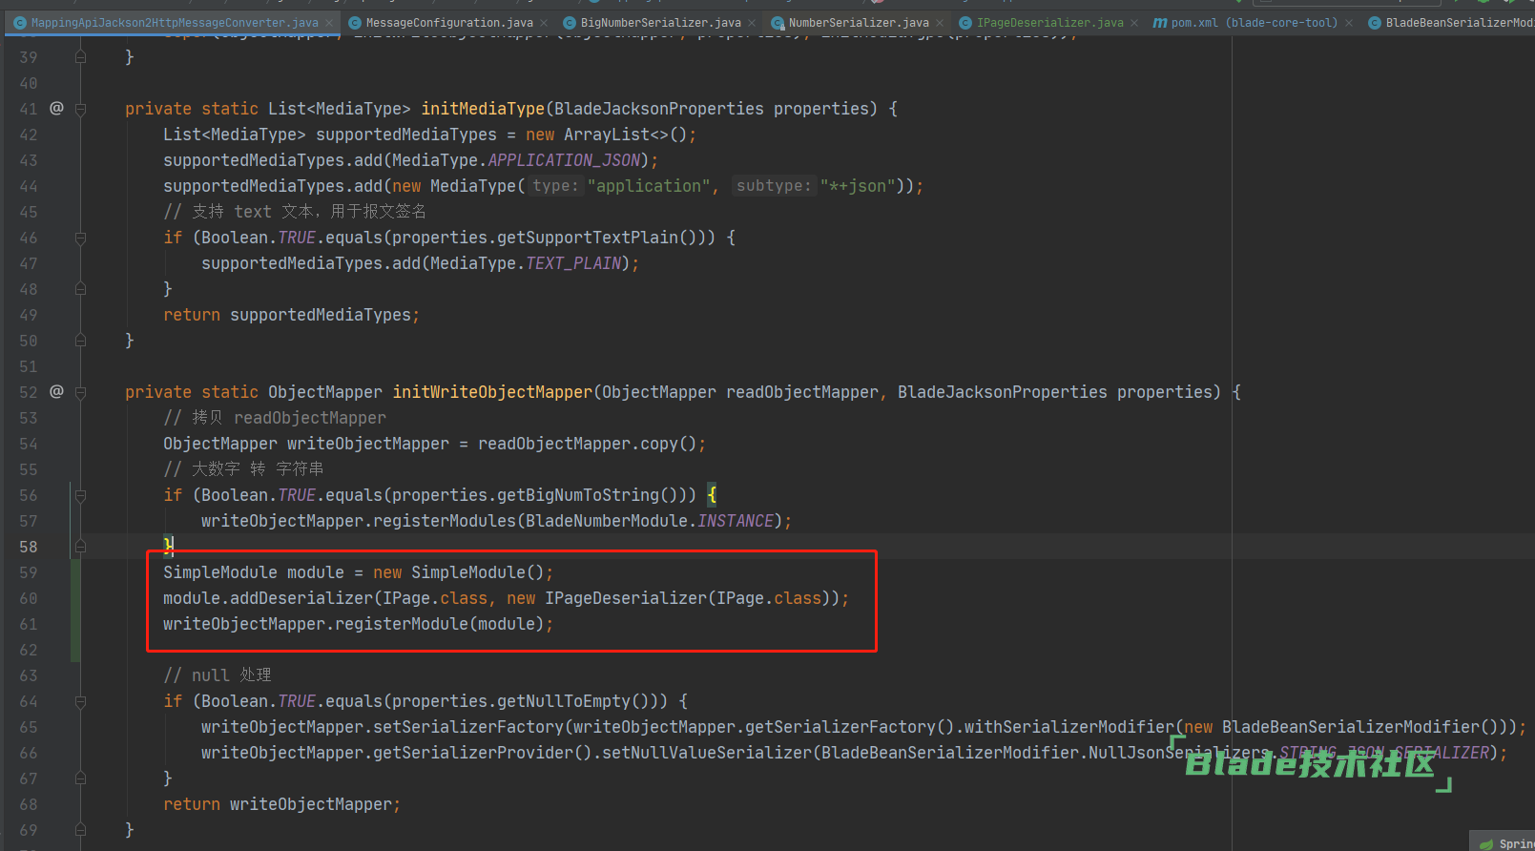This screenshot has height=851, width=1535.
Task: Click the initWriteObjectMapper method name
Action: click(x=492, y=392)
